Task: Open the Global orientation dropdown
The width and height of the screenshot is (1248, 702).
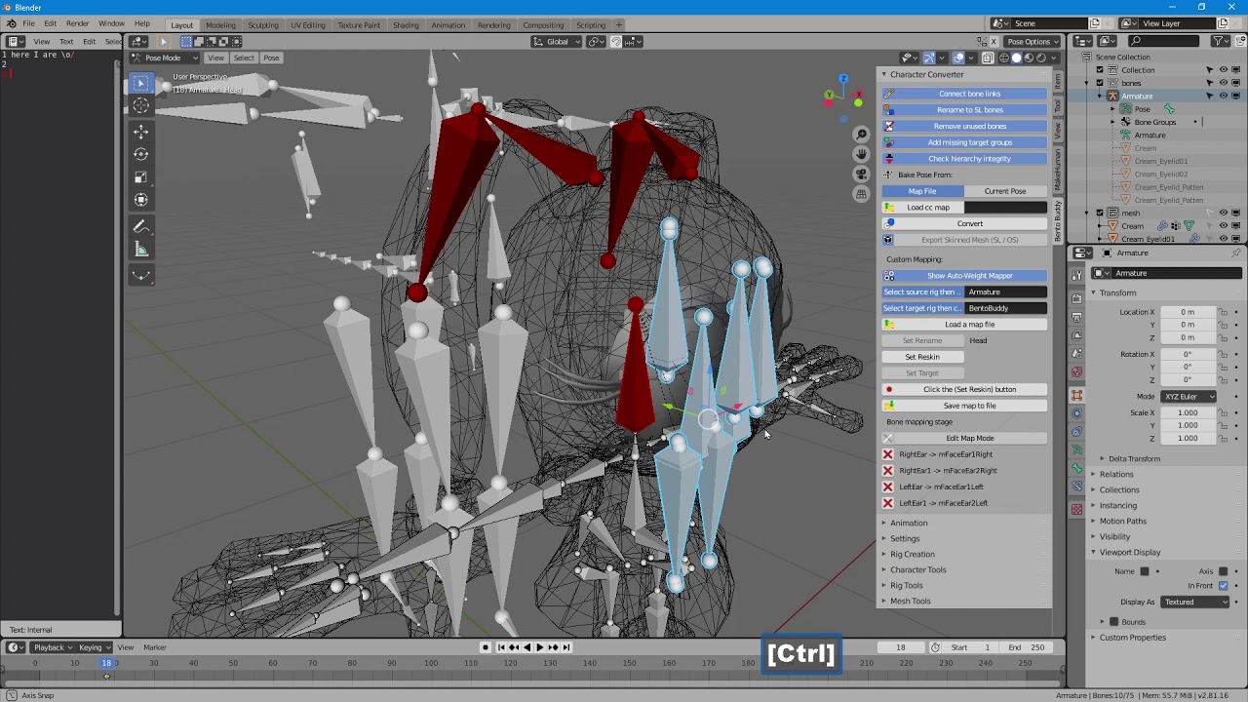Action: [x=557, y=42]
